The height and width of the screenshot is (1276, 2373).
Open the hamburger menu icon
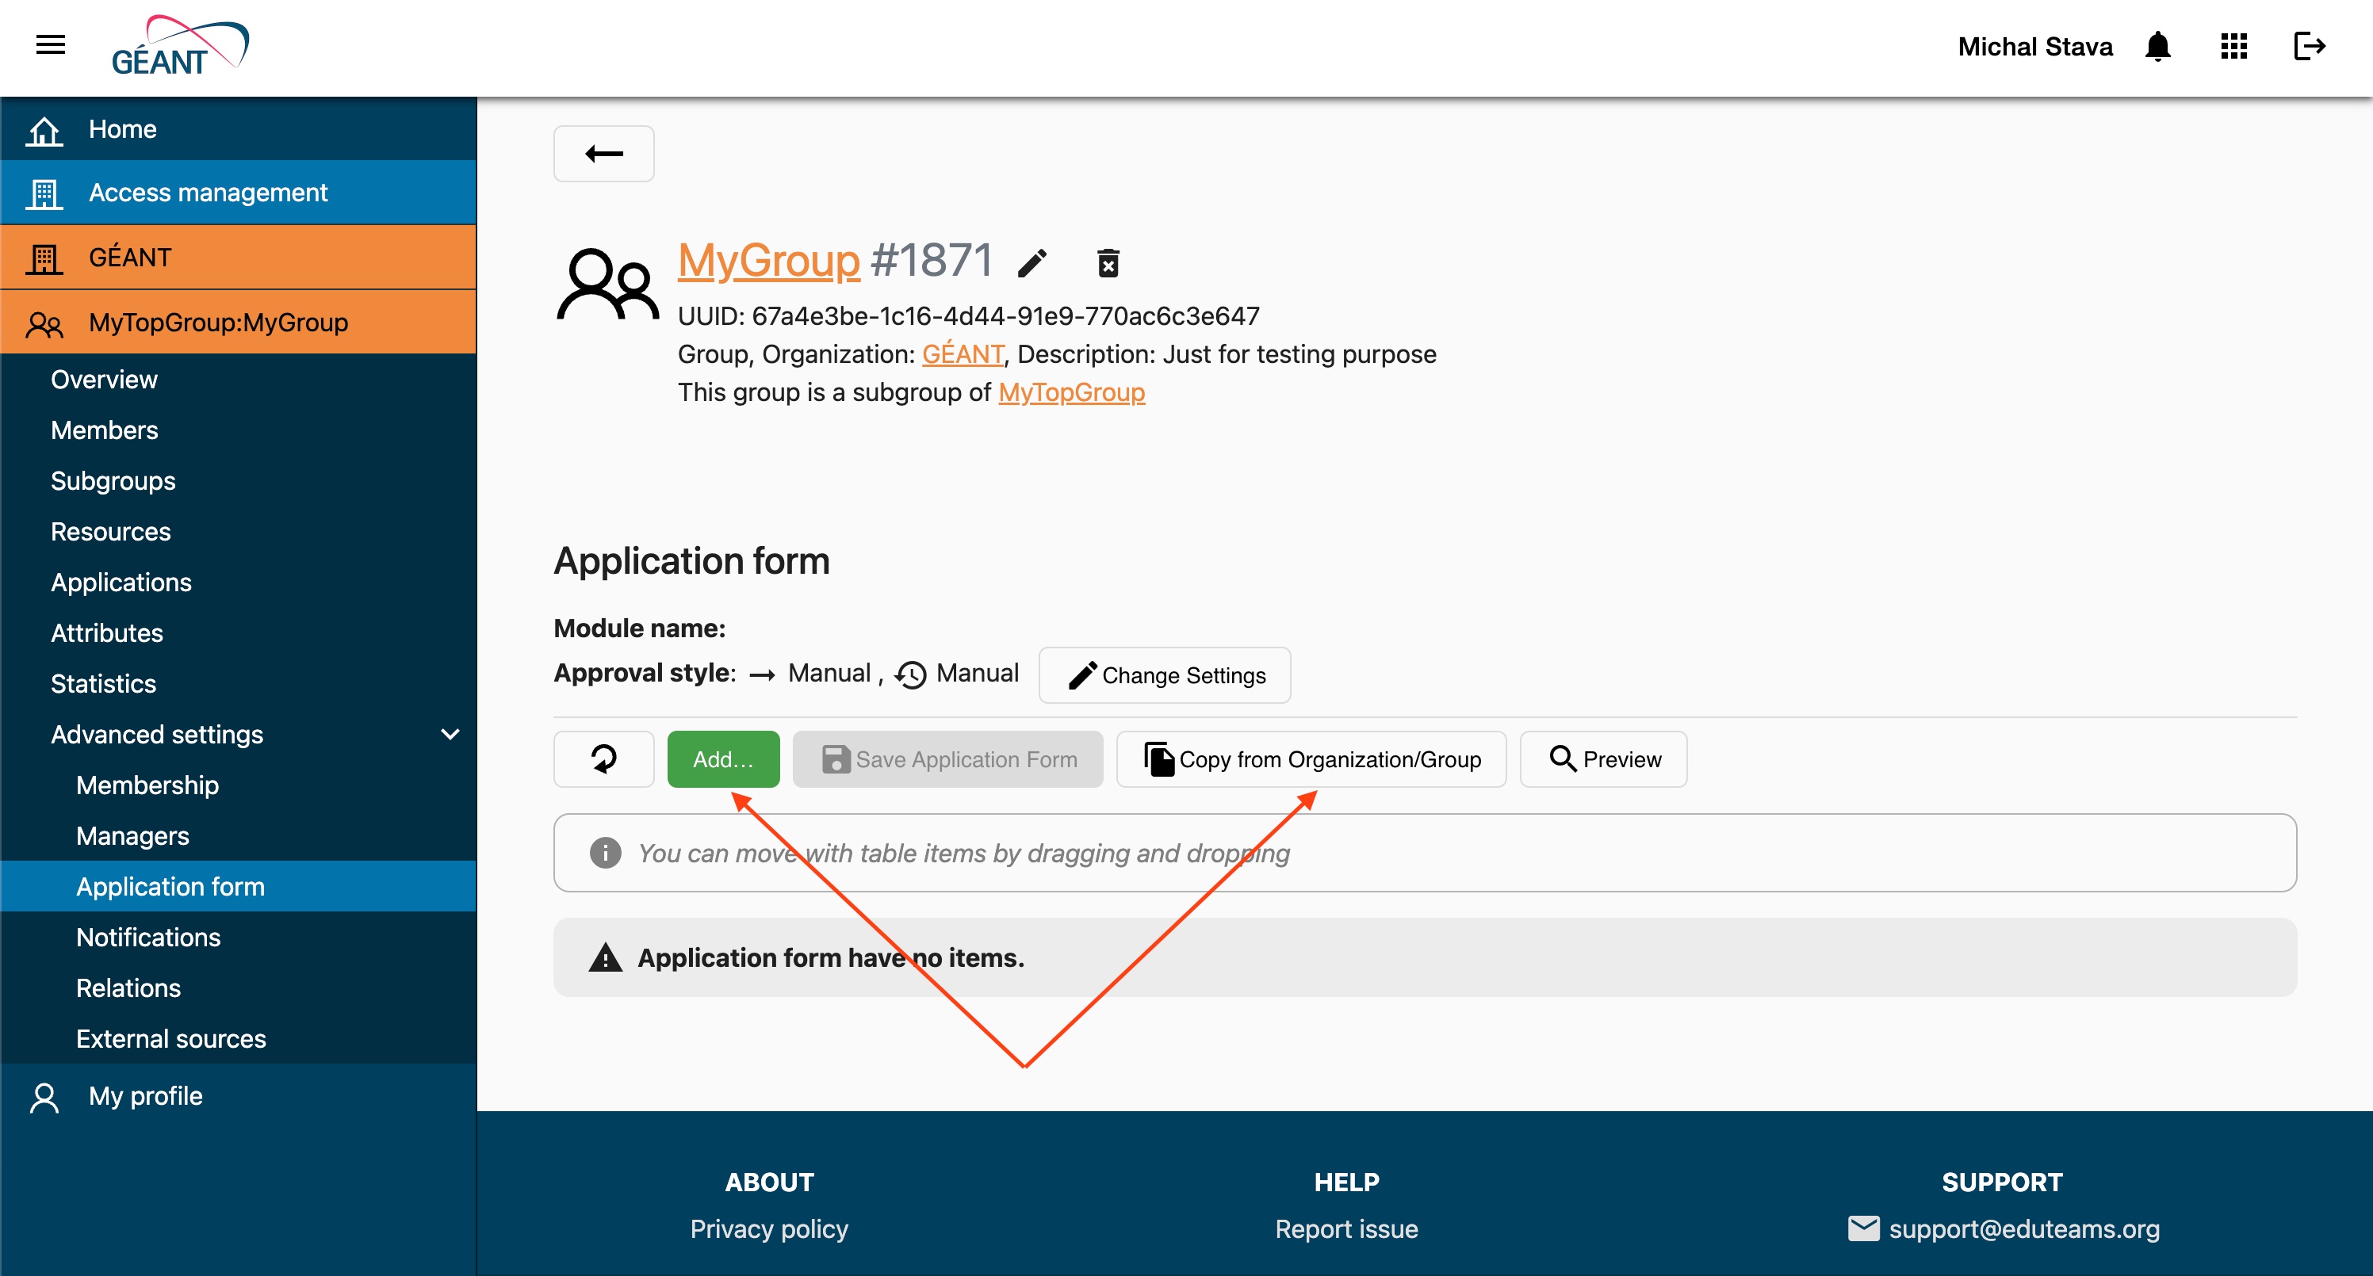(51, 44)
